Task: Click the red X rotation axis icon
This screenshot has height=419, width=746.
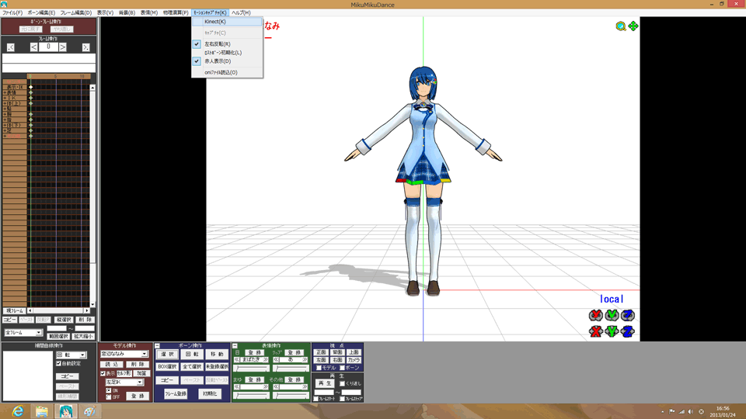Action: [x=596, y=315]
